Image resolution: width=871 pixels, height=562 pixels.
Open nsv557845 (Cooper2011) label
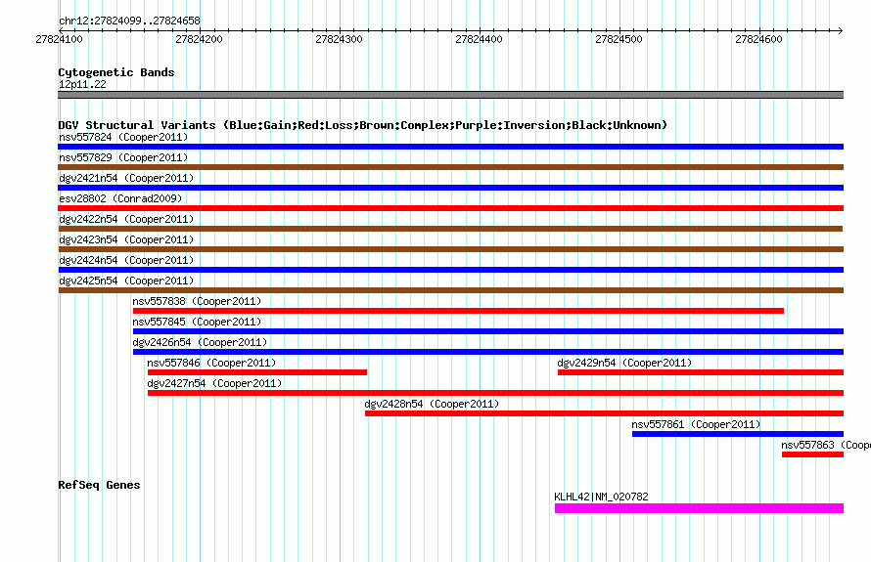(197, 322)
